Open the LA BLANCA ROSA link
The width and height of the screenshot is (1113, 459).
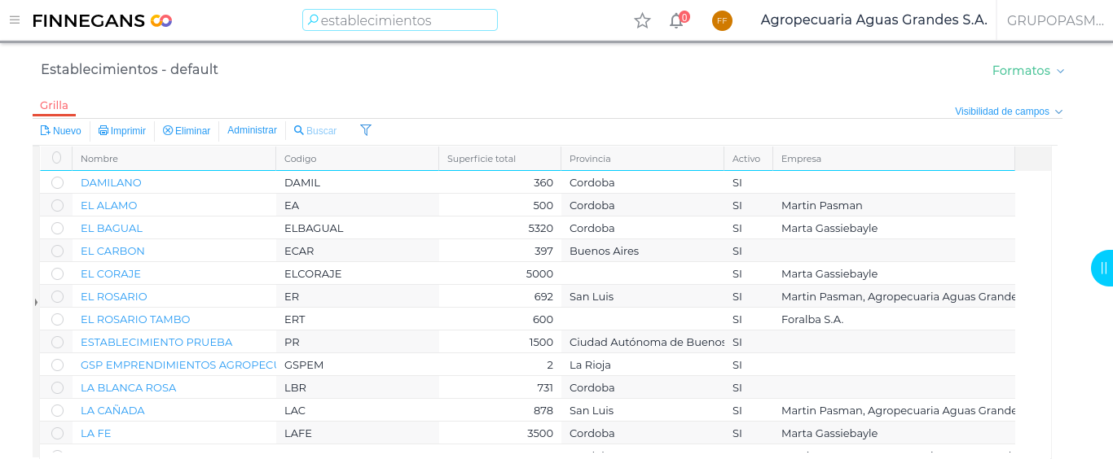128,387
